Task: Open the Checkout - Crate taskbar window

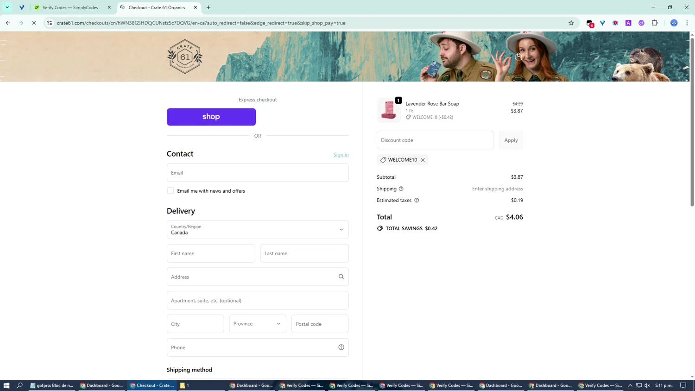Action: pos(152,385)
